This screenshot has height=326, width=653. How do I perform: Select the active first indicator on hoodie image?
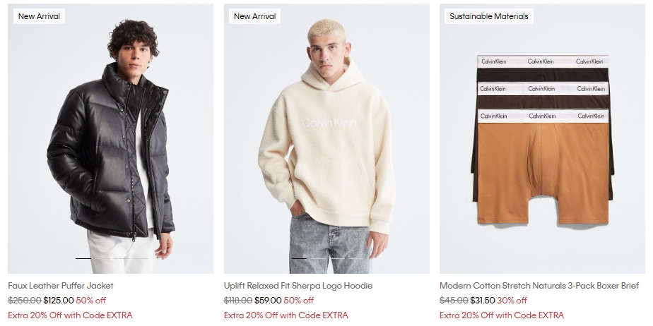tap(300, 259)
